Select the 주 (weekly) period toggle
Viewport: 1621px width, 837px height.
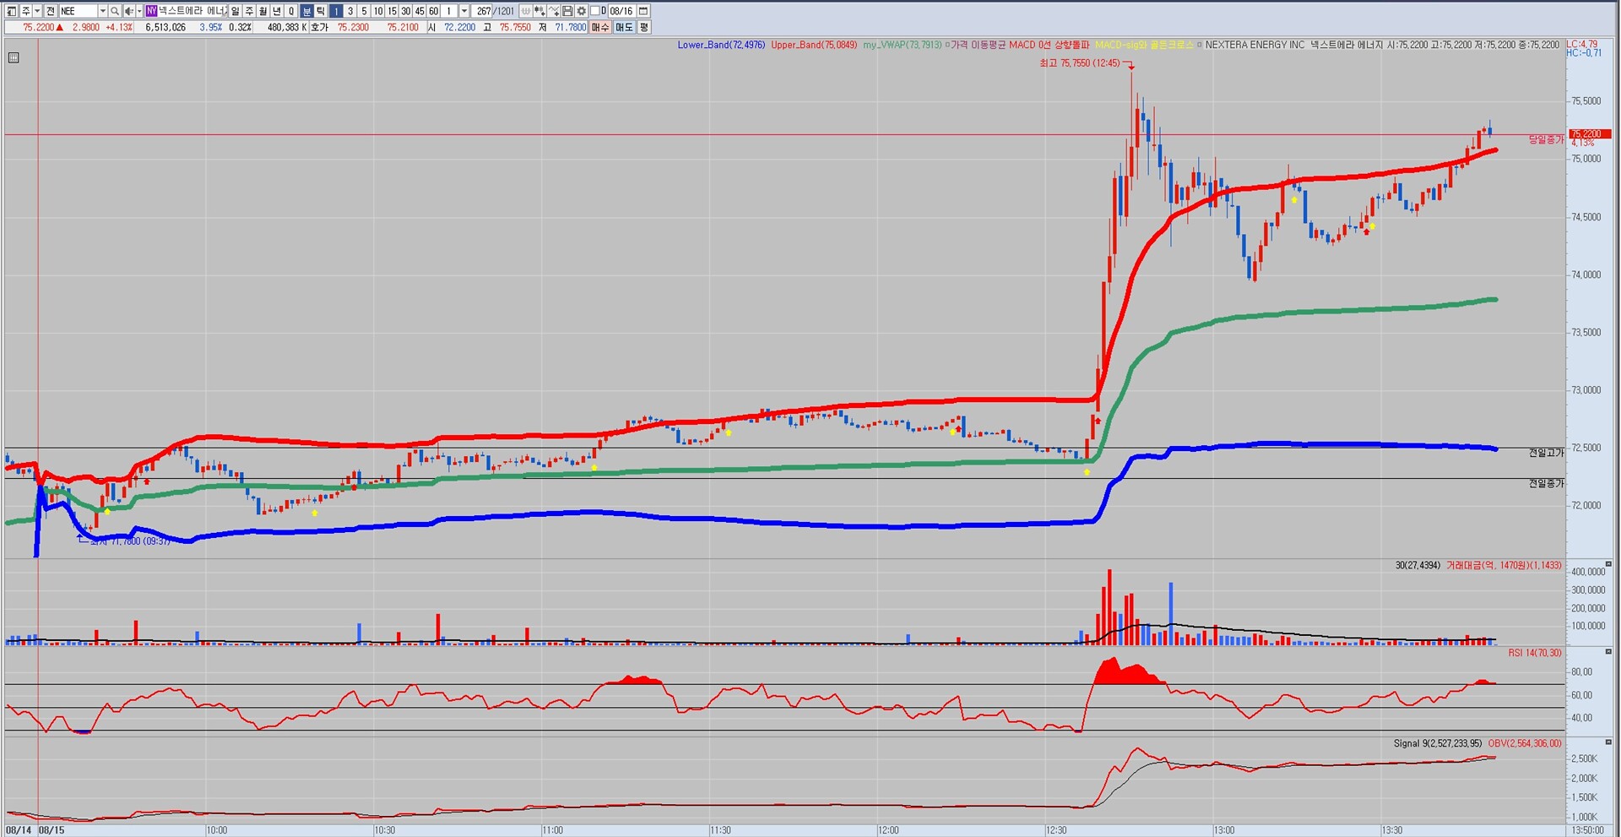249,11
